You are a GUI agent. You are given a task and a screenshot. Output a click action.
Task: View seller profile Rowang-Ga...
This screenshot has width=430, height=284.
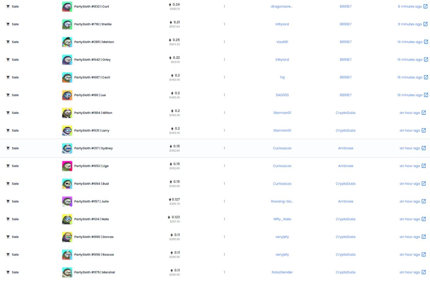click(x=282, y=202)
